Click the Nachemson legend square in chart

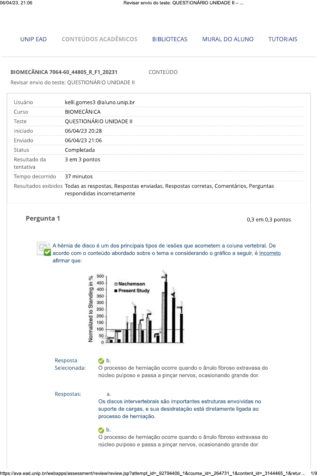click(116, 284)
